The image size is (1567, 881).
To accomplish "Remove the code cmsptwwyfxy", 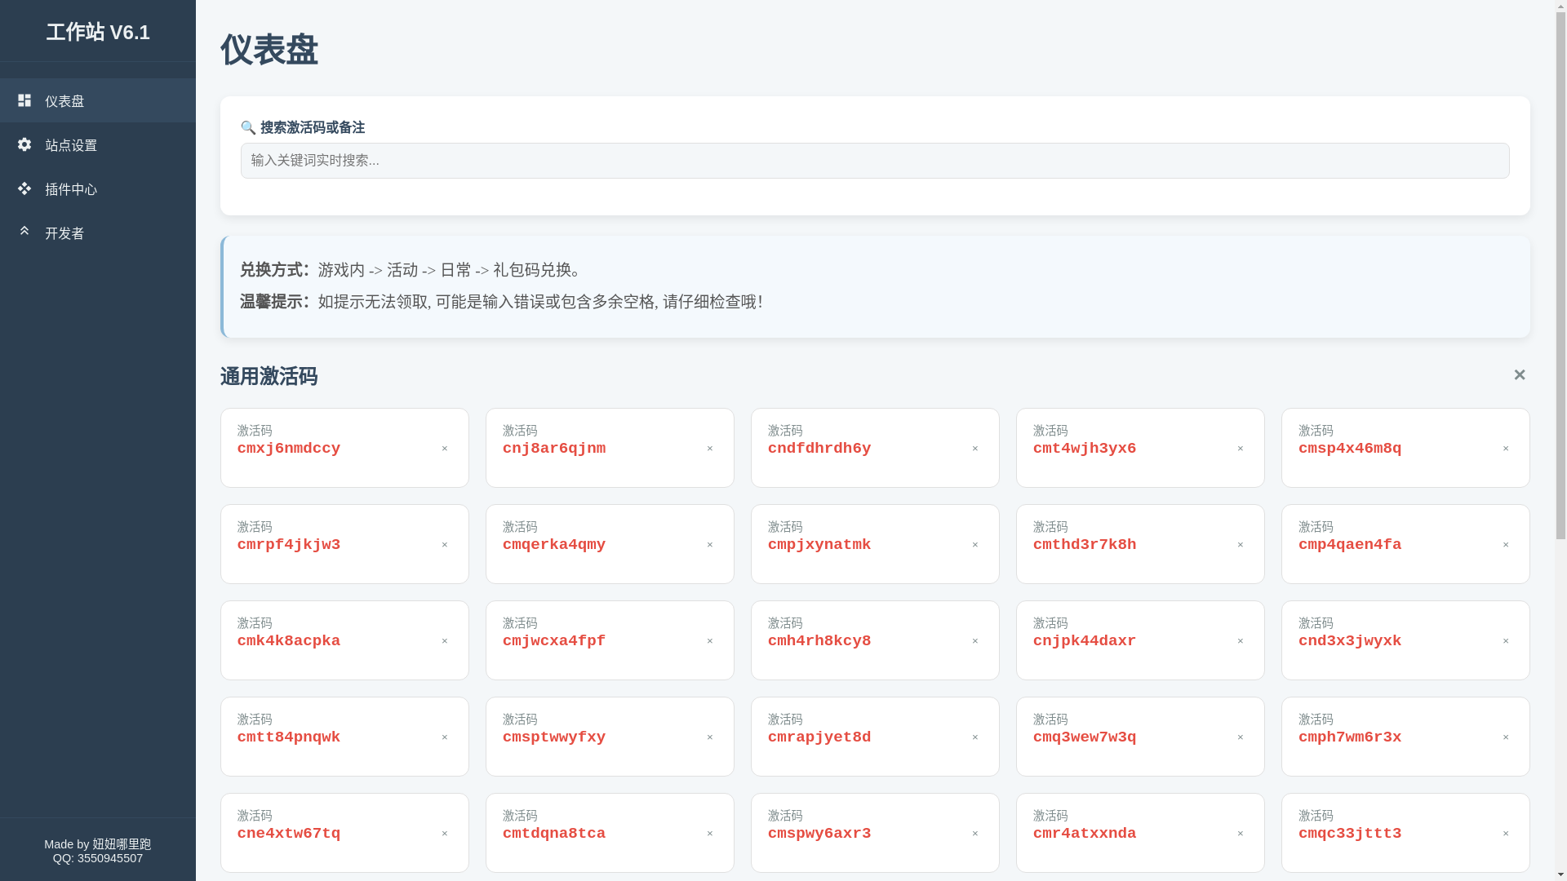I will pyautogui.click(x=710, y=737).
